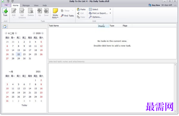Expand the Edit button dropdown arrow
Viewport: 179px width, 116px height.
pos(14,18)
